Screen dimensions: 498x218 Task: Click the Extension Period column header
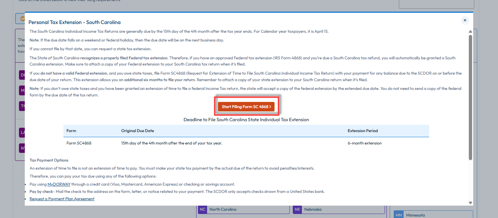click(x=363, y=131)
